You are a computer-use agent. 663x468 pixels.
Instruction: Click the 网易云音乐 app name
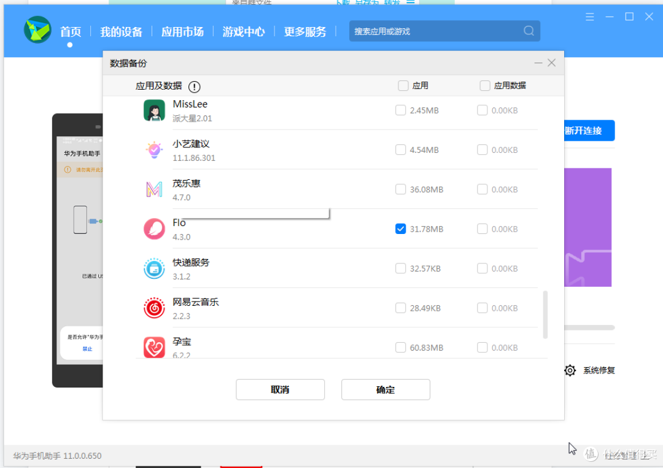[x=196, y=302]
